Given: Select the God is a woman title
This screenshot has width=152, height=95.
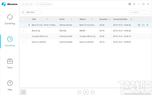Looking at the screenshot, I should click(39, 42).
